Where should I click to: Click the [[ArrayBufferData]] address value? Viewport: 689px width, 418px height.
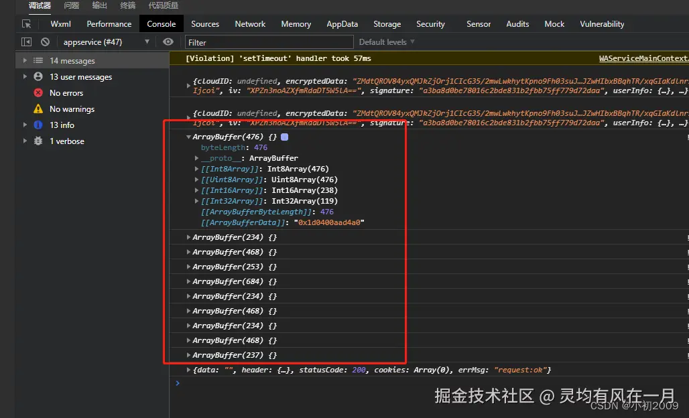(329, 222)
